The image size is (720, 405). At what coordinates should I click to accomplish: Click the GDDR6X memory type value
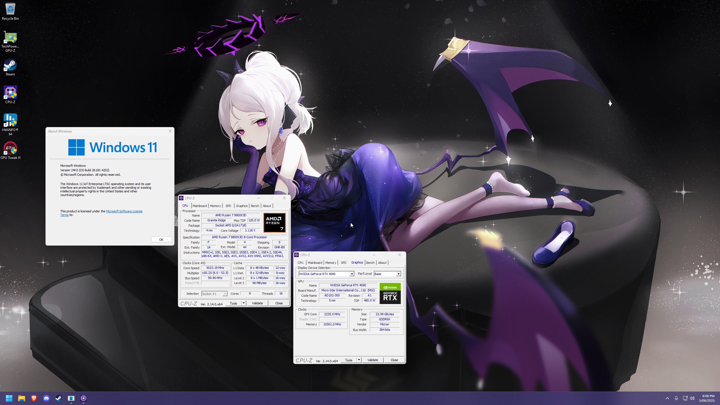click(385, 319)
